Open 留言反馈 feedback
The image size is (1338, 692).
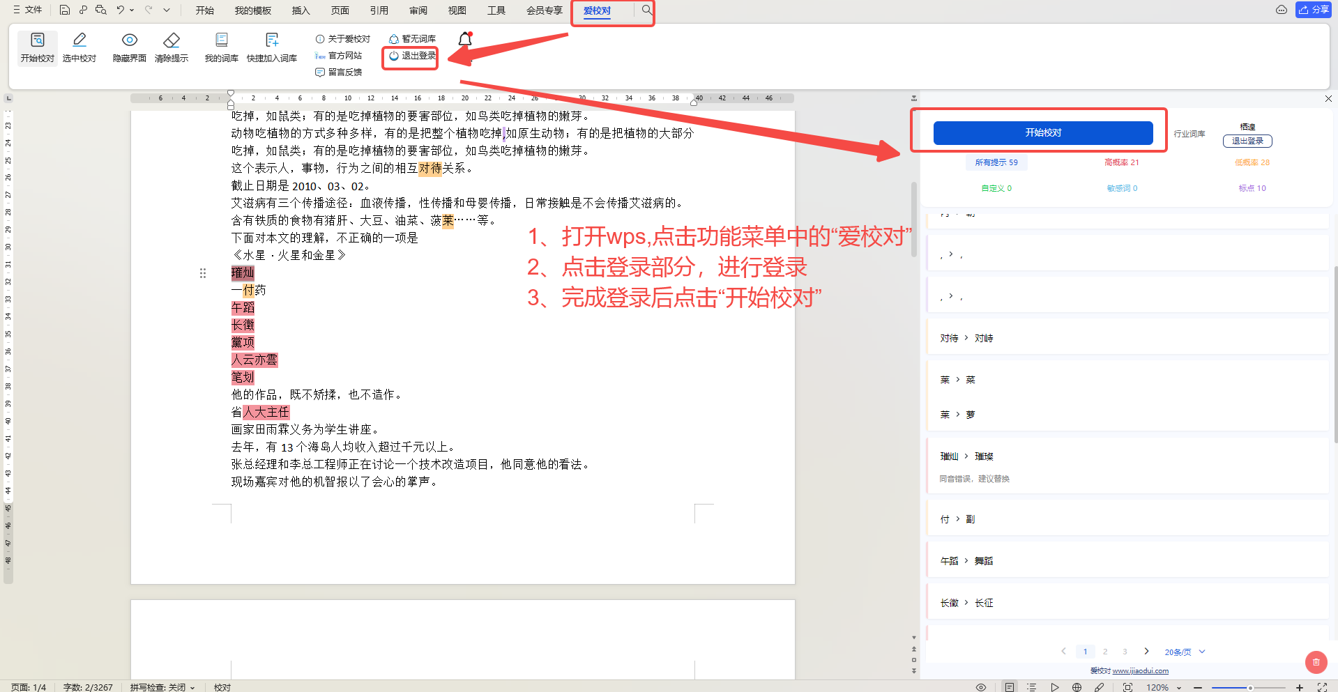(339, 72)
